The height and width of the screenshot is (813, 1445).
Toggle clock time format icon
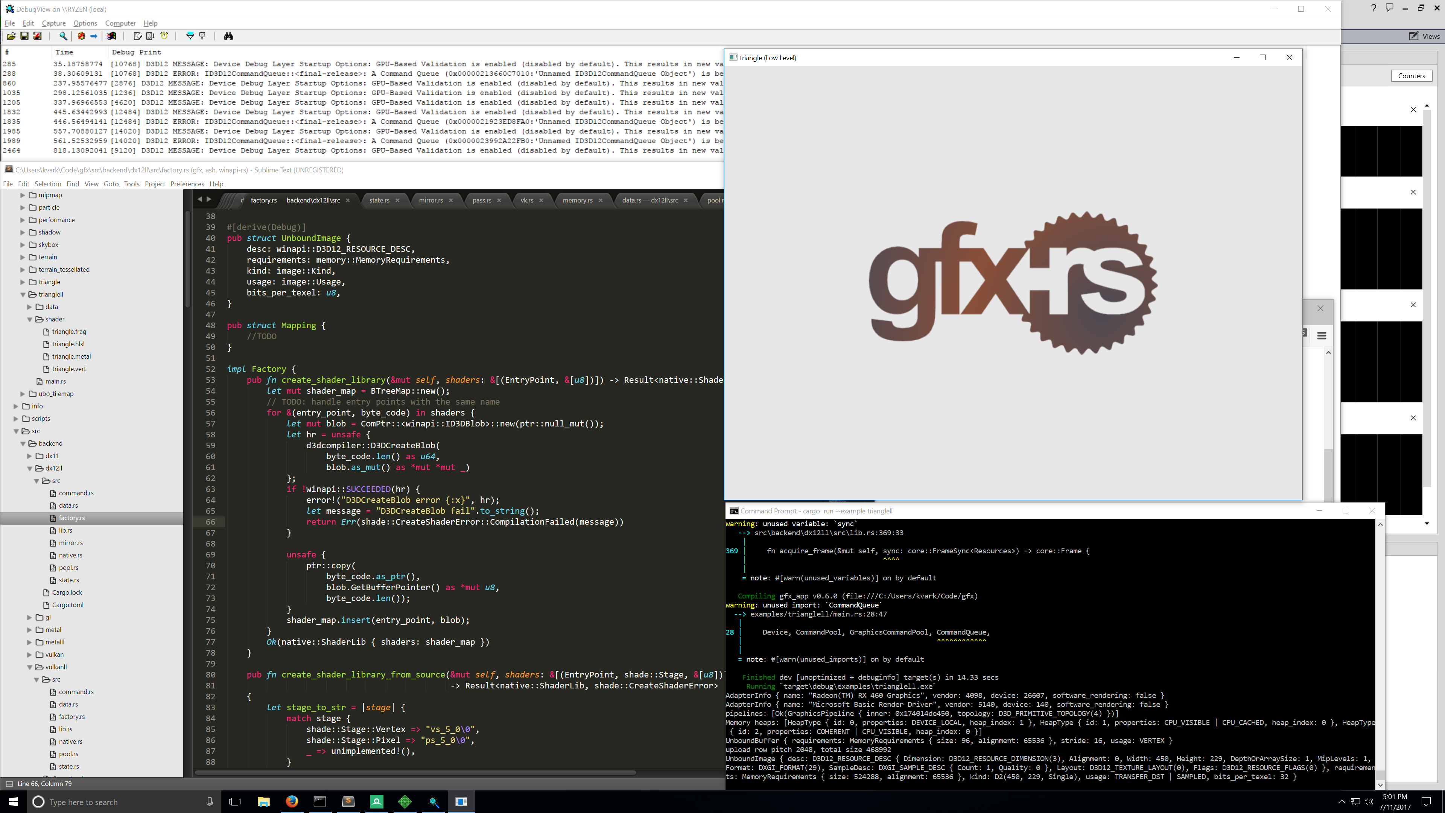164,36
